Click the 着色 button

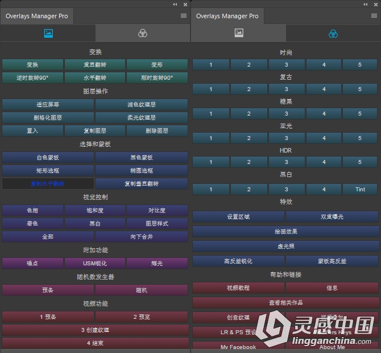pyautogui.click(x=32, y=224)
